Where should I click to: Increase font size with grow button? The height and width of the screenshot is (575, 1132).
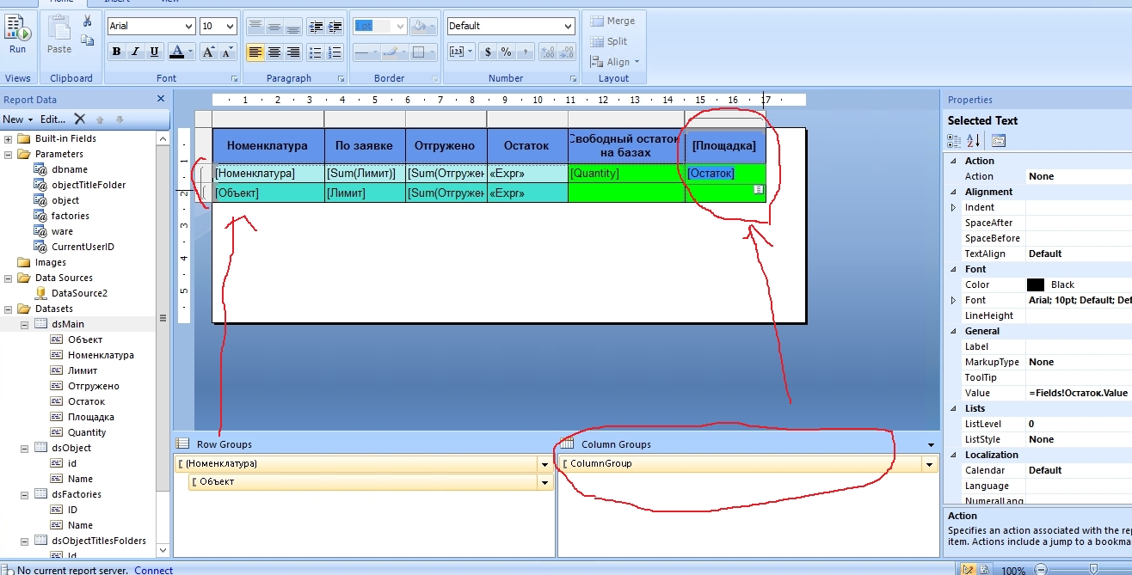(x=208, y=52)
